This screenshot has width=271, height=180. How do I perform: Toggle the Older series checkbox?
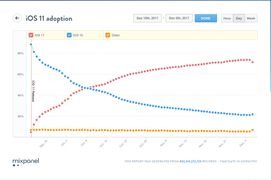pos(108,35)
